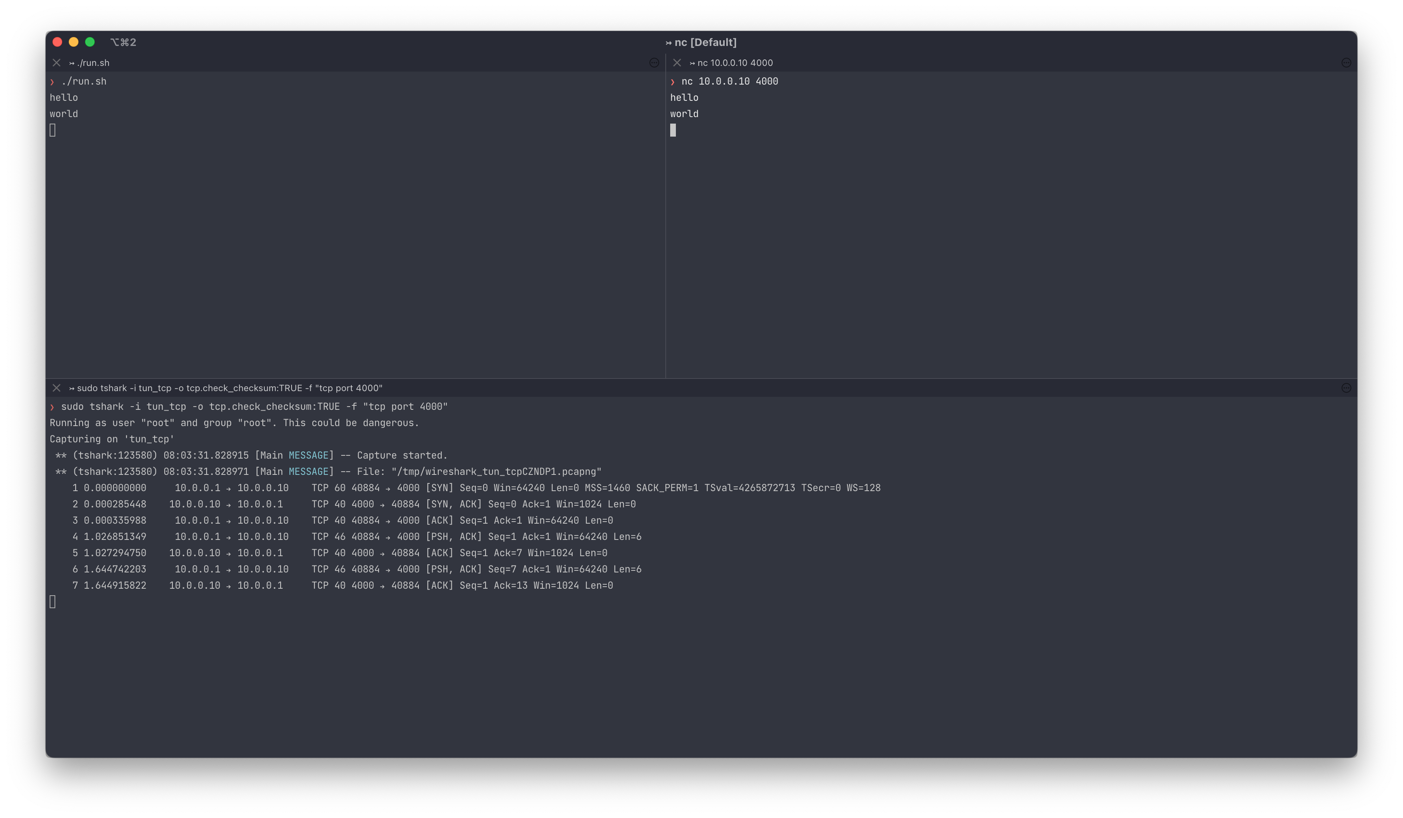
Task: Focus the solid cursor in the nc pane
Action: point(673,130)
